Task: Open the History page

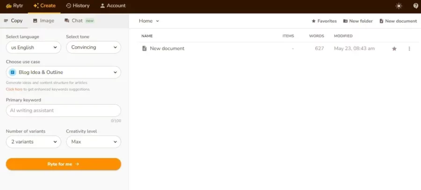Action: click(78, 6)
